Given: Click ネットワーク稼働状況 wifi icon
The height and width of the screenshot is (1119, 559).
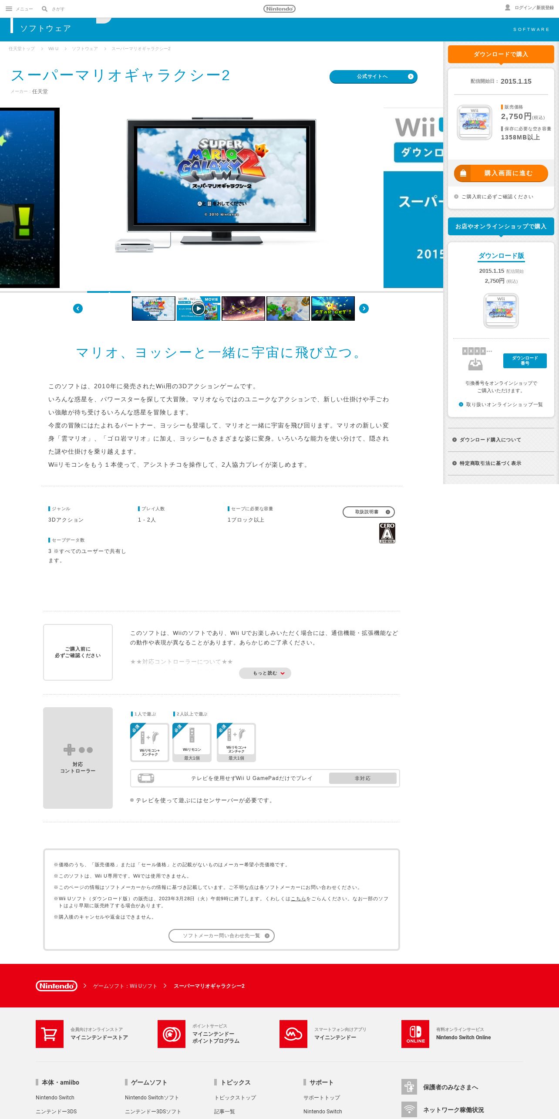Looking at the screenshot, I should [409, 1110].
